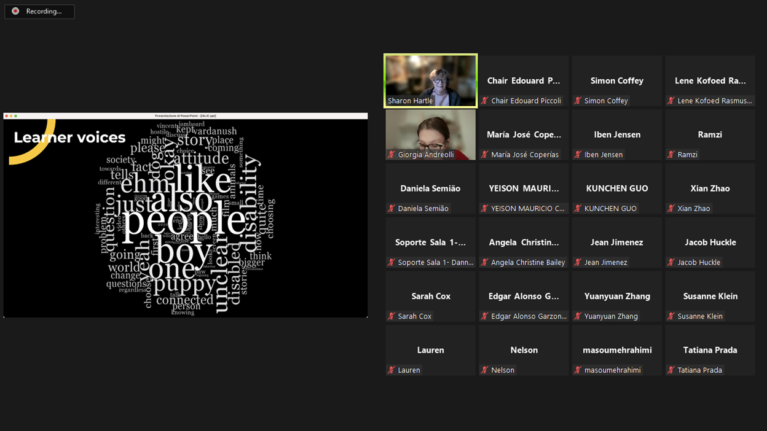Click the green window button in PowerPoint

[x=16, y=116]
